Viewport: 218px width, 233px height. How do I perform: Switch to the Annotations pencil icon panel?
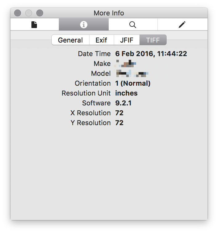click(182, 25)
